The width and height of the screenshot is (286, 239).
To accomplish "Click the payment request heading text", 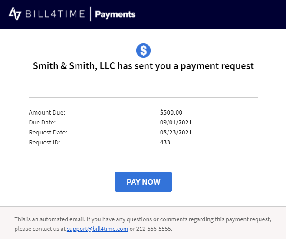I will pyautogui.click(x=143, y=66).
